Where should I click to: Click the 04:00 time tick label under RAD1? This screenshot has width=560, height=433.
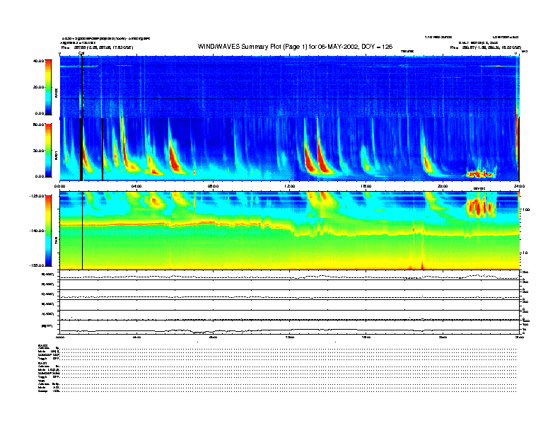tap(136, 186)
